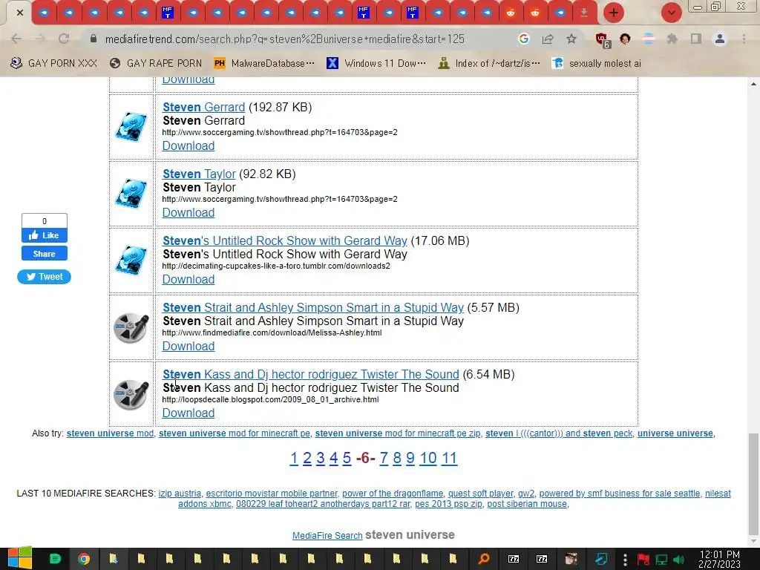
Task: Go to results page 5
Action: 347,458
